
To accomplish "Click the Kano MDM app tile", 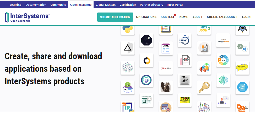I will 166,68.
